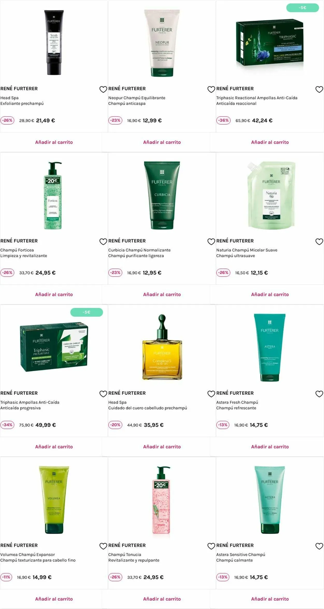The image size is (324, 609).
Task: Favorite the Head Spa Exfoliante prechampú product
Action: (x=103, y=89)
